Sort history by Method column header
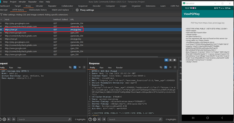This screenshot has height=123, width=234. [x=57, y=19]
